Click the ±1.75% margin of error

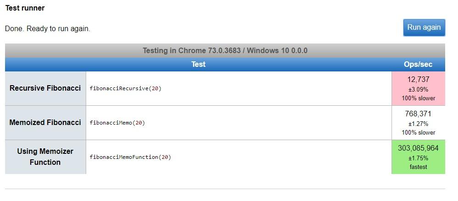418,158
